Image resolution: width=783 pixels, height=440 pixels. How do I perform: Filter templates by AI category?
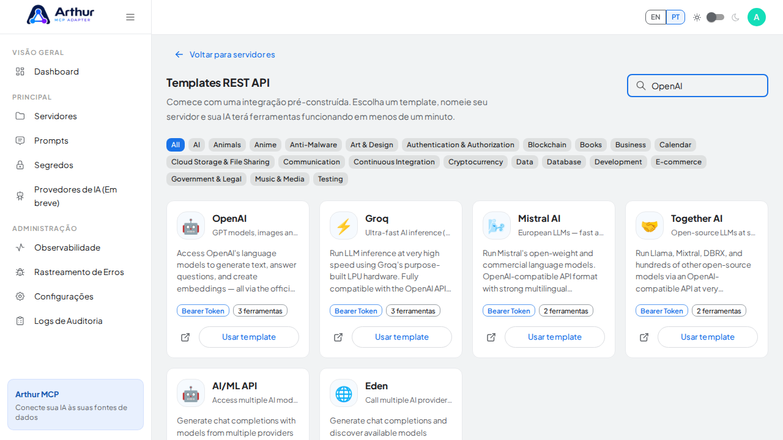[196, 145]
